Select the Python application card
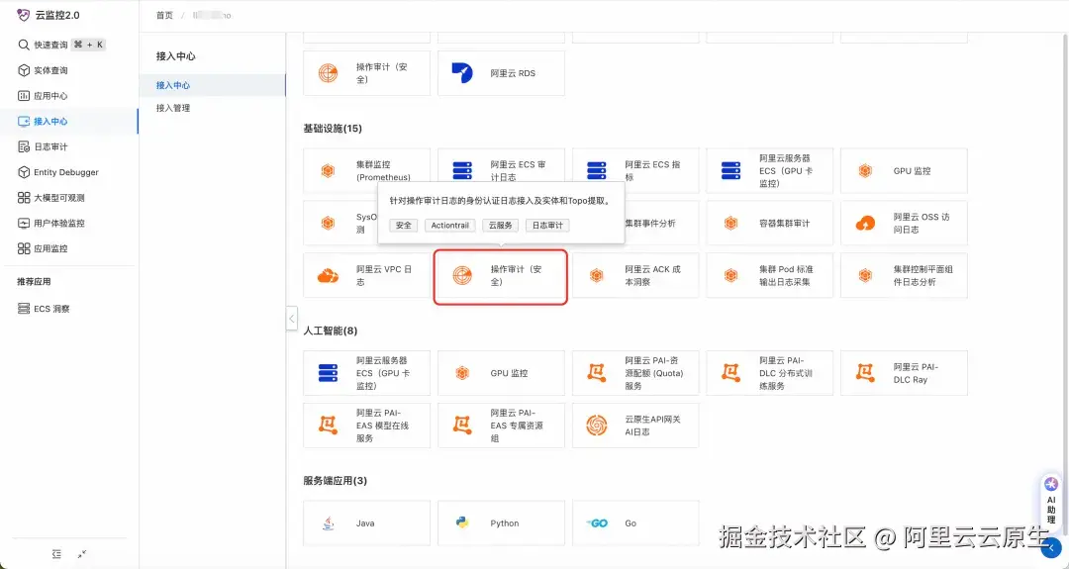 [x=501, y=523]
